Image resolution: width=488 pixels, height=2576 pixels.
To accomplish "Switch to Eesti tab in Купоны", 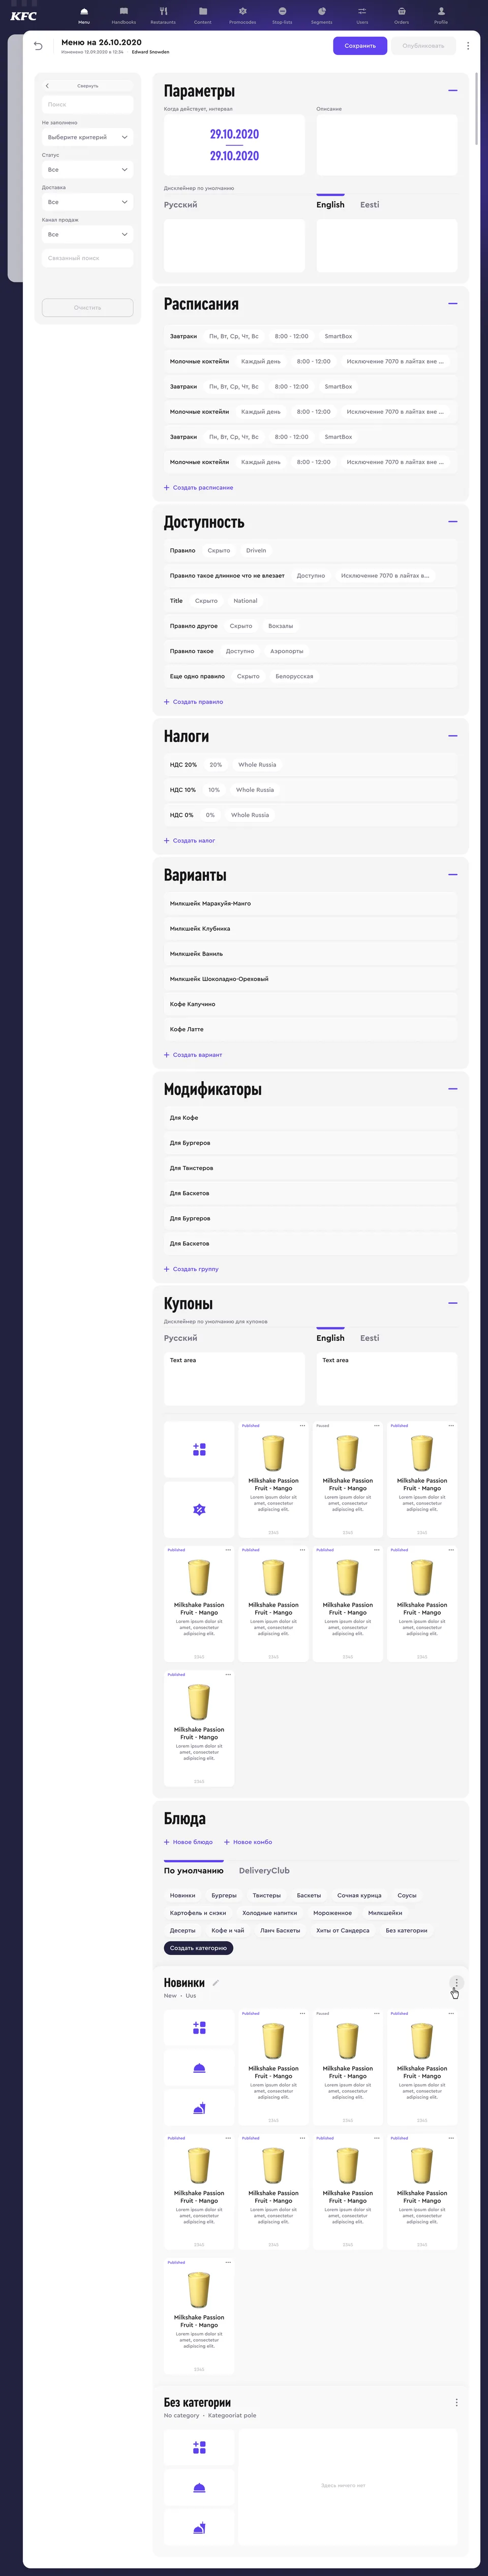I will point(370,1338).
